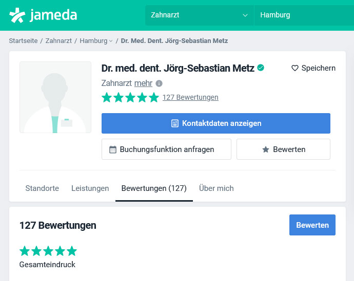Switch to the Standorte tab

click(x=42, y=188)
